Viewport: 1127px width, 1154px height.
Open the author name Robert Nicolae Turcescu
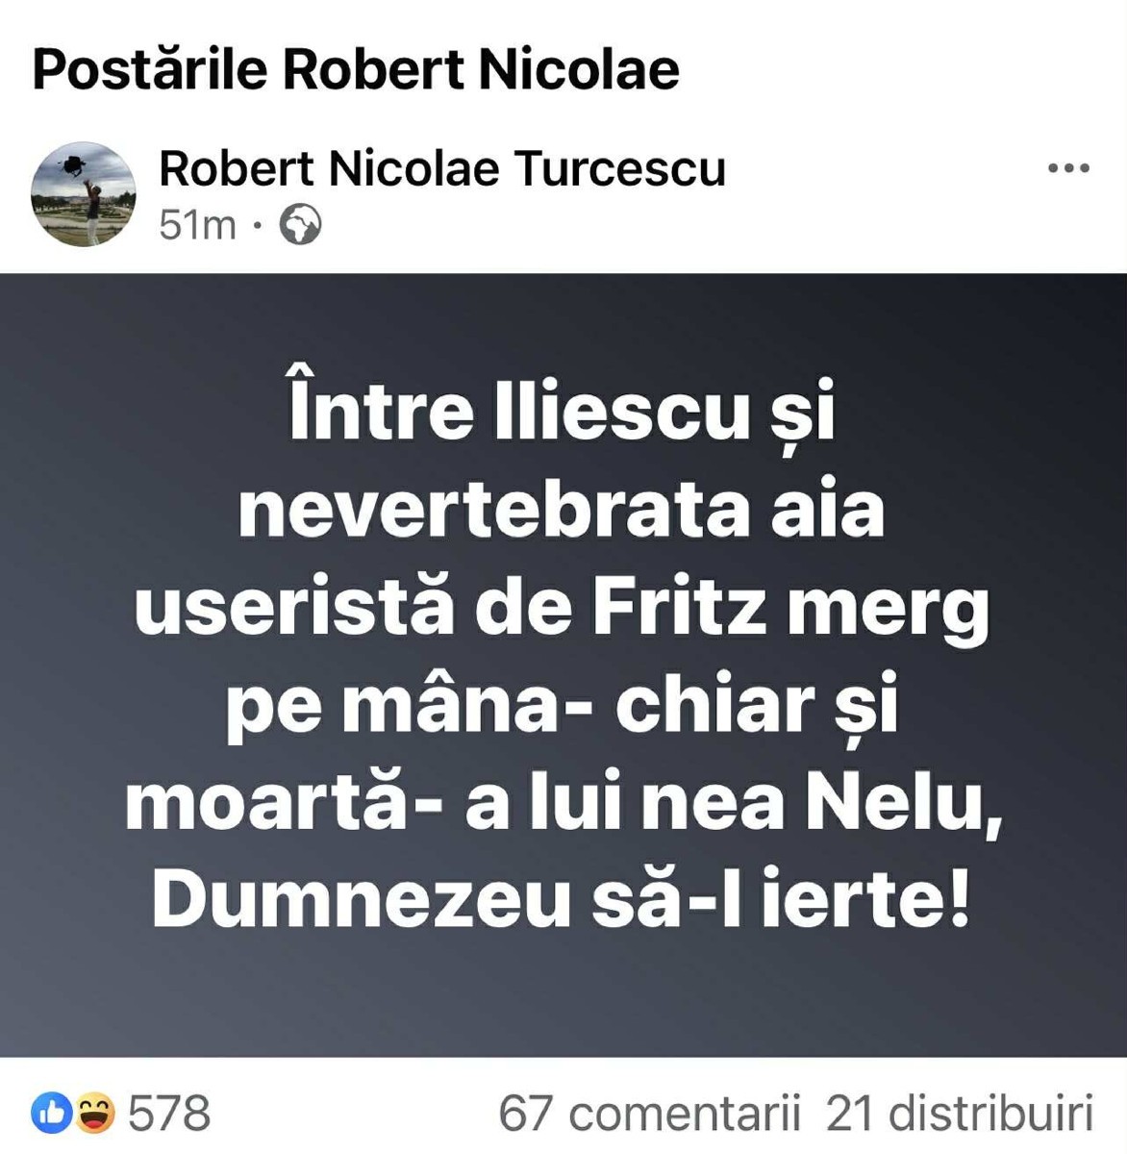click(x=441, y=168)
